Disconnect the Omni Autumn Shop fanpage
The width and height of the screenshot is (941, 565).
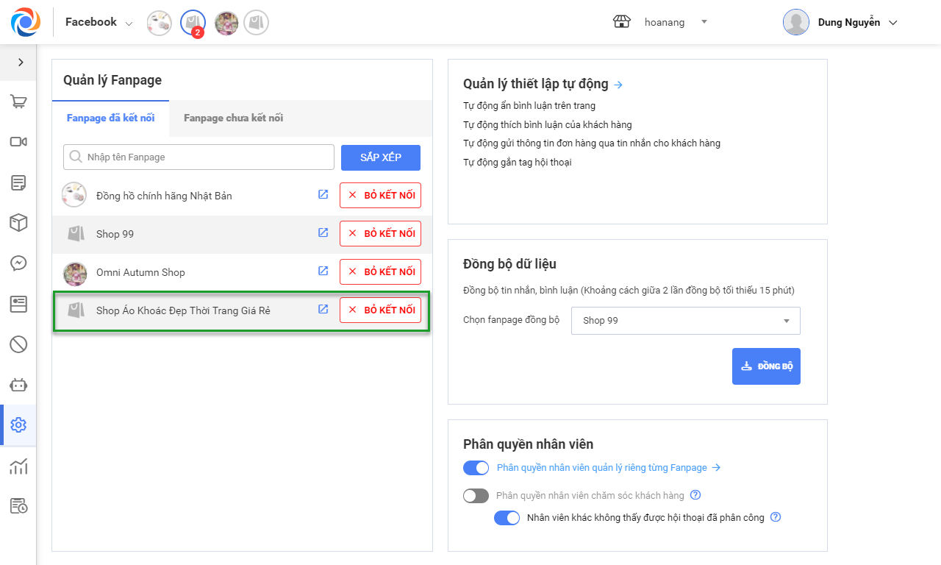(380, 271)
